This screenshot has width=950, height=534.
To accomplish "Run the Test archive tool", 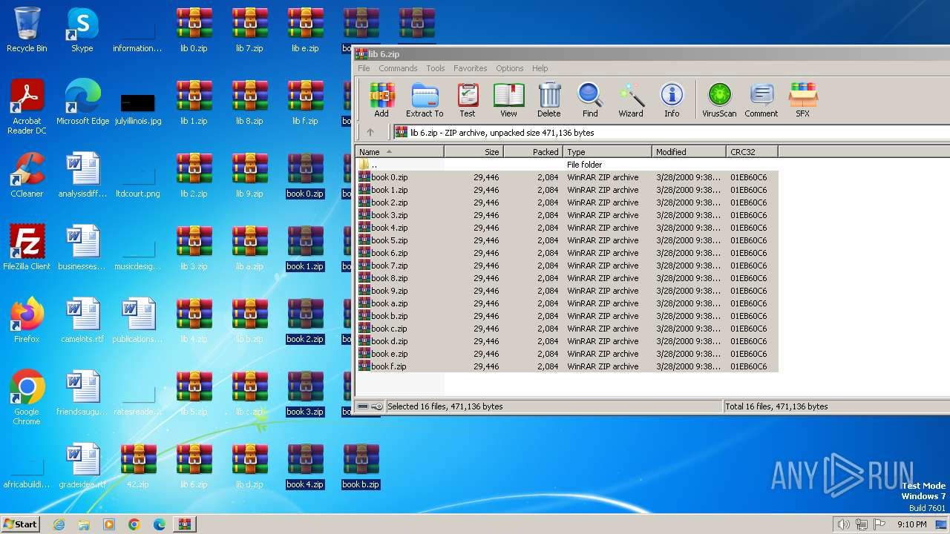I will click(x=468, y=100).
